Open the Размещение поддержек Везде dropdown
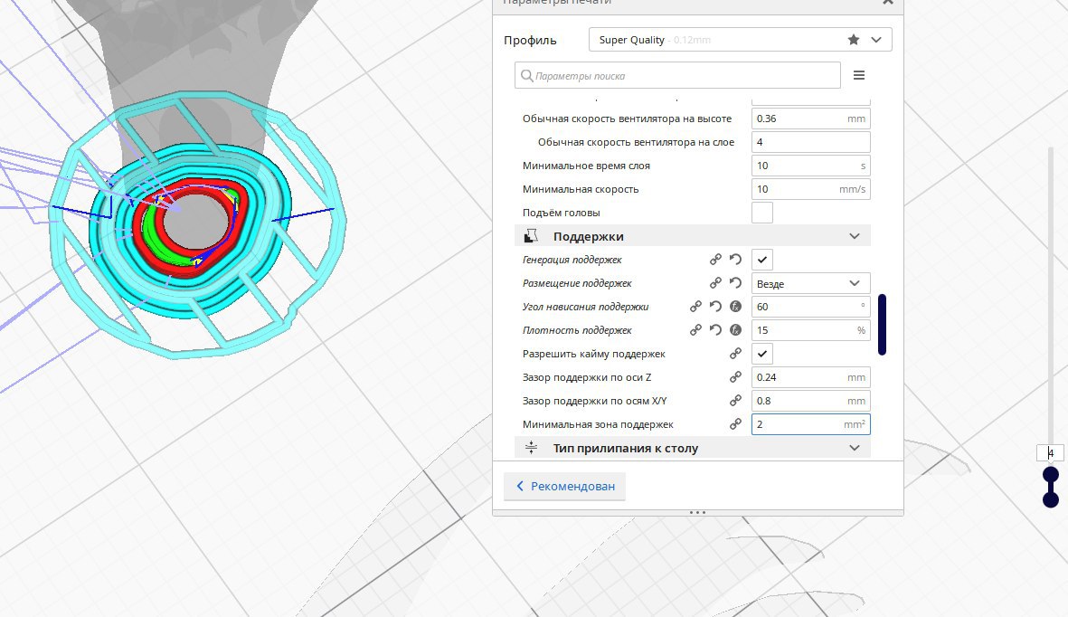Image resolution: width=1068 pixels, height=617 pixels. coord(810,283)
